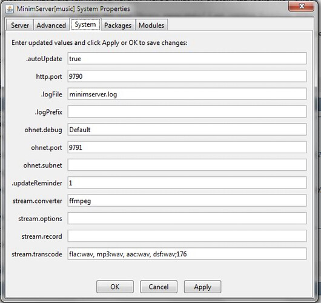Screen dimensions: 321x303
Task: Click the .updateReminder label
Action: click(37, 183)
